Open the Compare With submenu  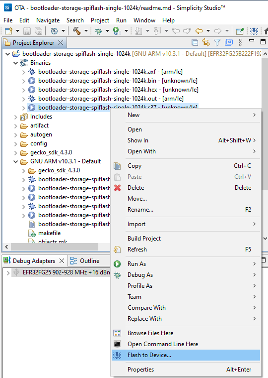(x=186, y=308)
